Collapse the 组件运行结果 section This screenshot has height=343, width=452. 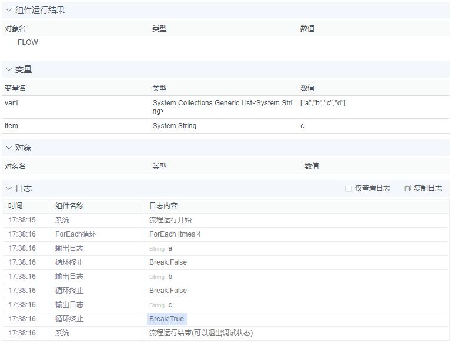9,10
